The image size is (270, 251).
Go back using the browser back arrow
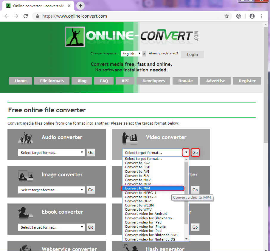pyautogui.click(x=7, y=16)
